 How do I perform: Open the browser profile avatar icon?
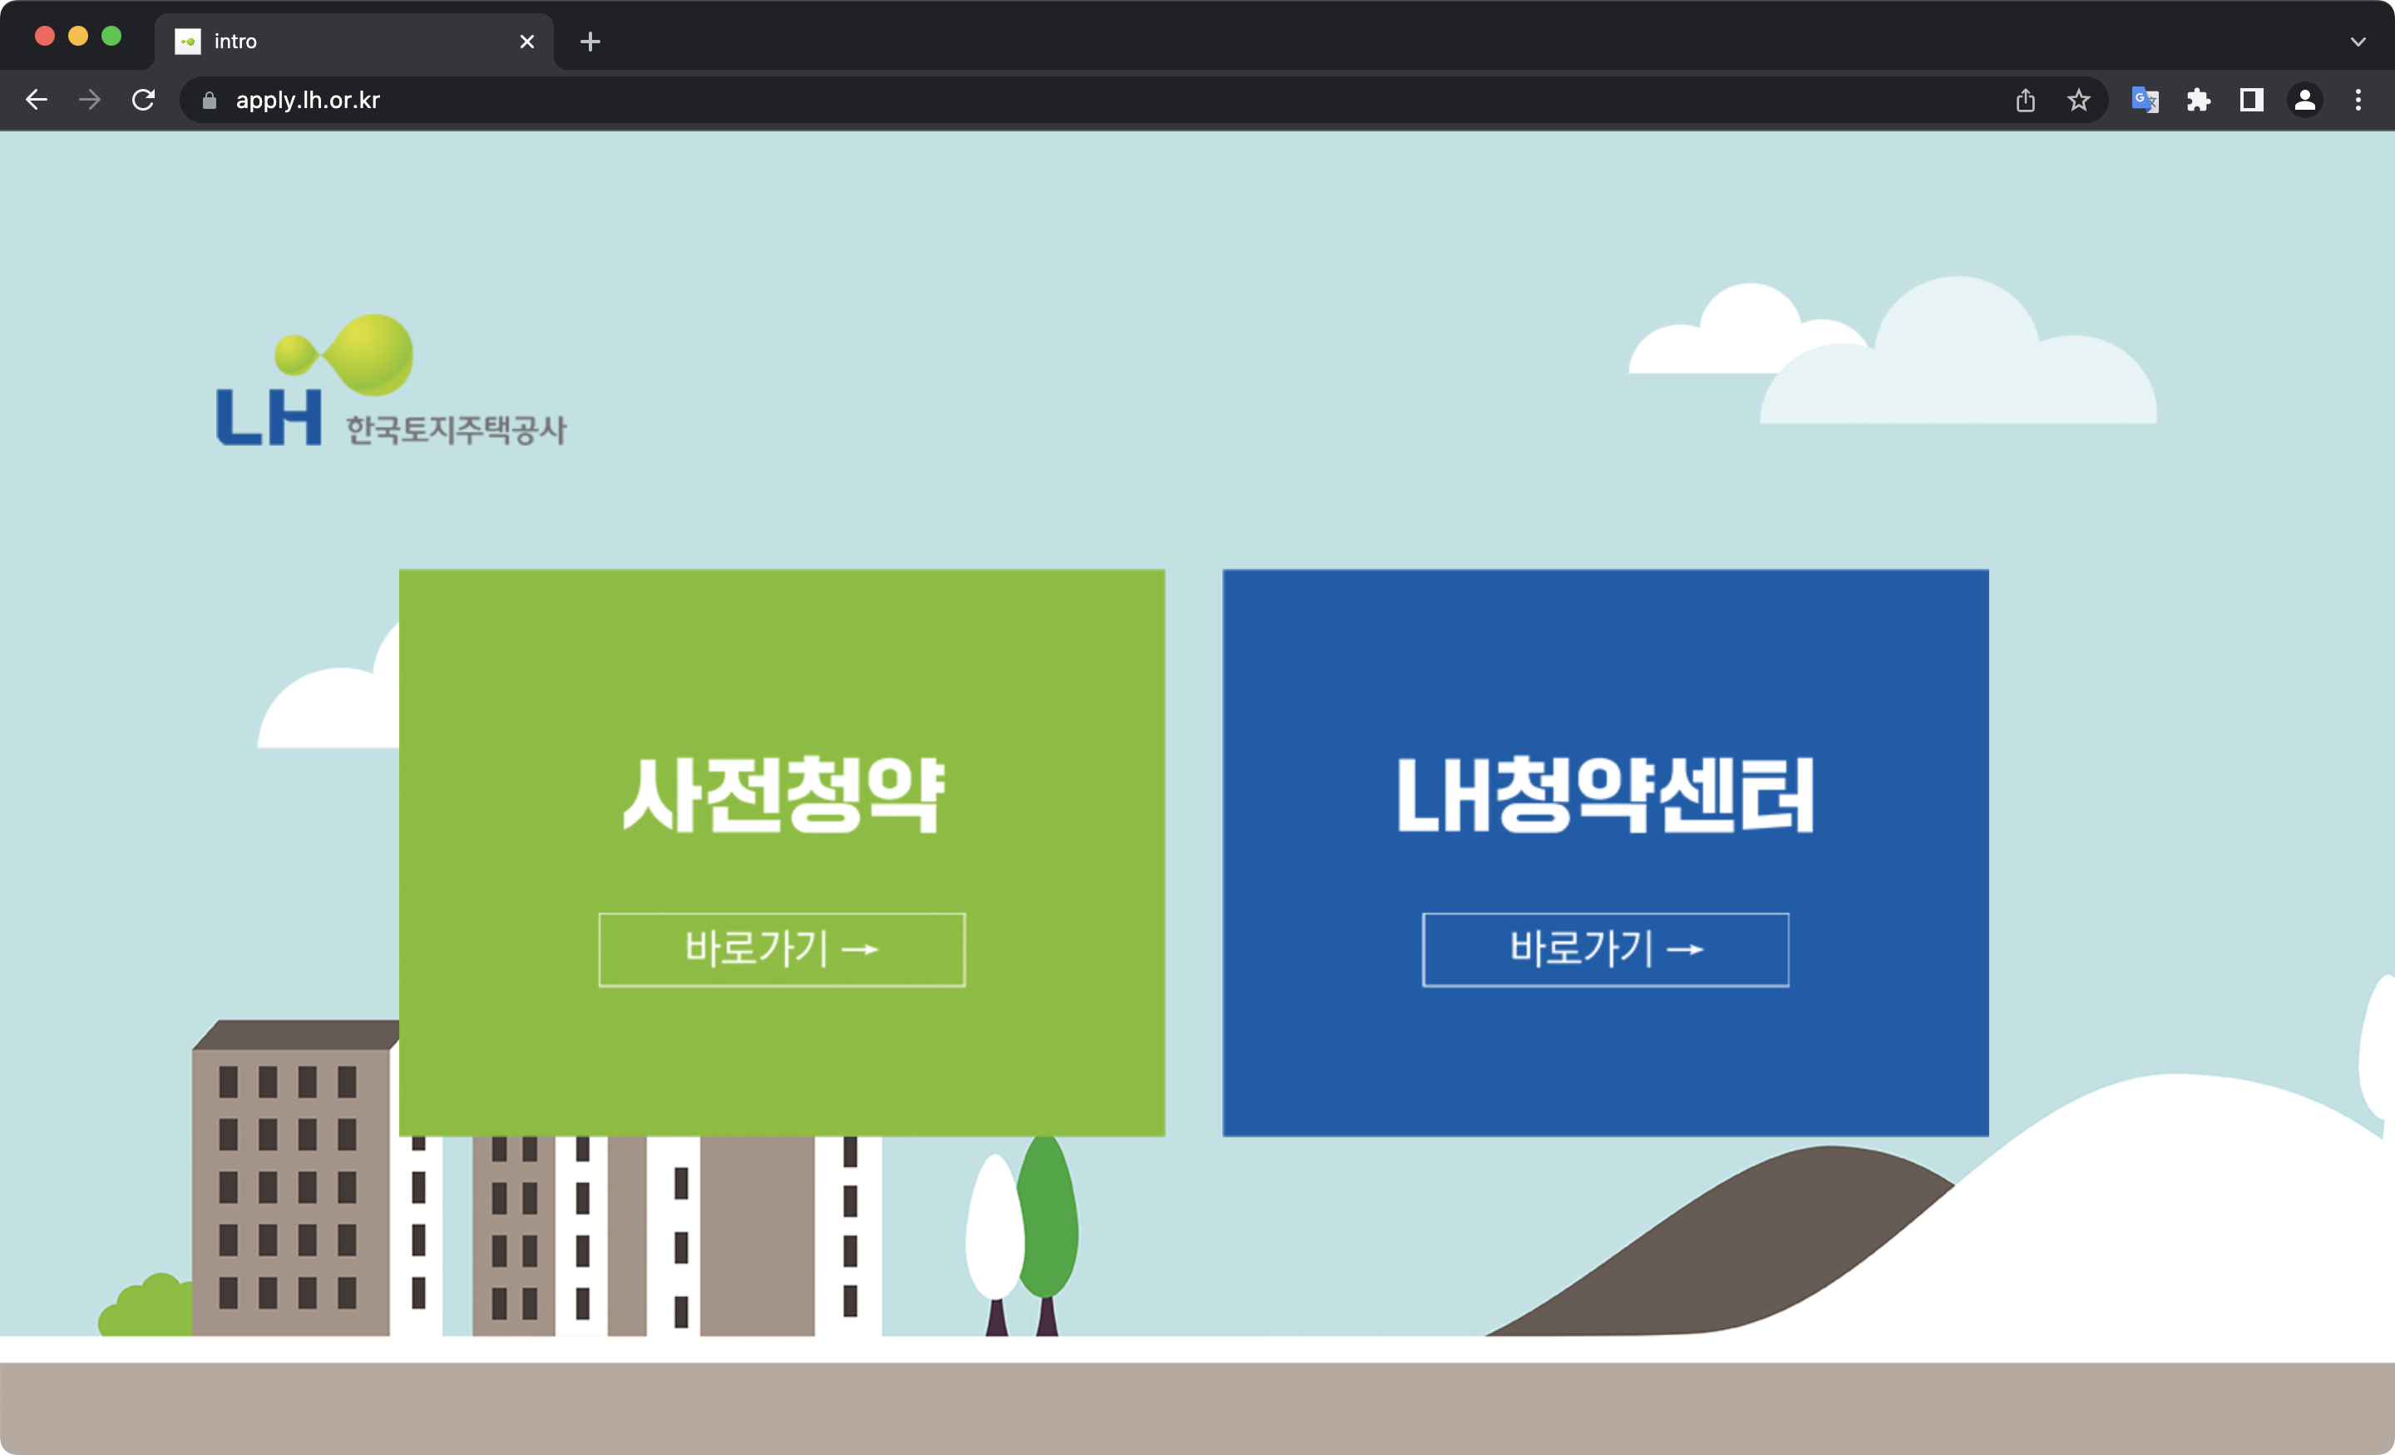coord(2304,100)
